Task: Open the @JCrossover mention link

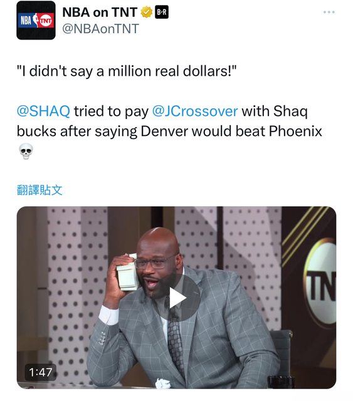Action: (x=195, y=112)
